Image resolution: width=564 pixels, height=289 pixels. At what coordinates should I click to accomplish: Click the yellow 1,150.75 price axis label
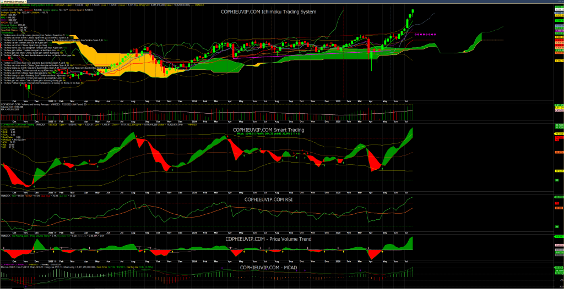[x=560, y=60]
